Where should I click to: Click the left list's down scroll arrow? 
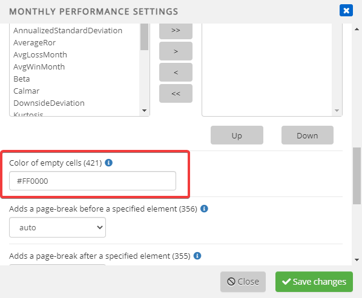(x=144, y=111)
